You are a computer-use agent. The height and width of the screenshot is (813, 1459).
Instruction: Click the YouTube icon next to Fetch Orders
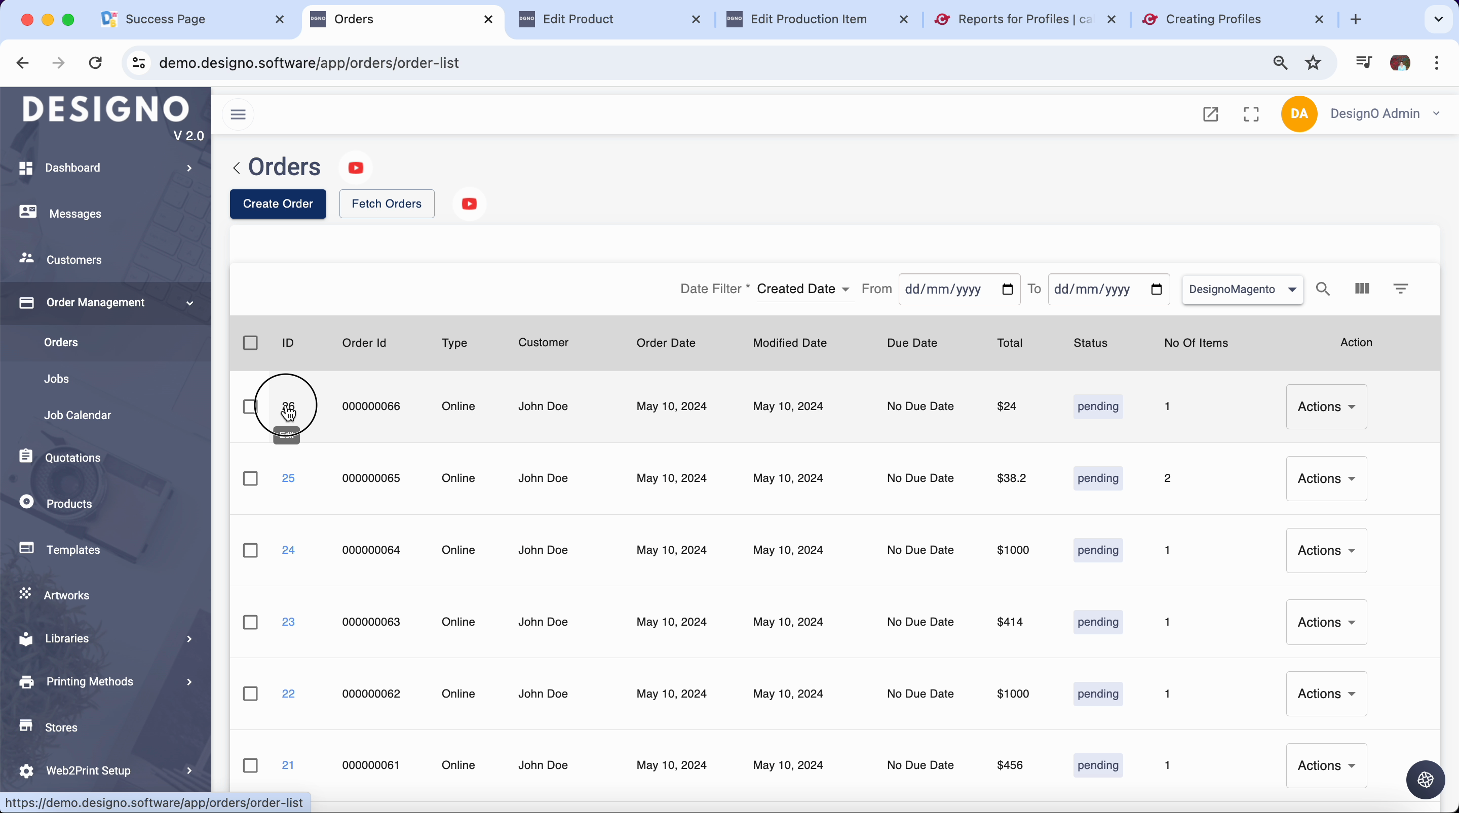469,204
